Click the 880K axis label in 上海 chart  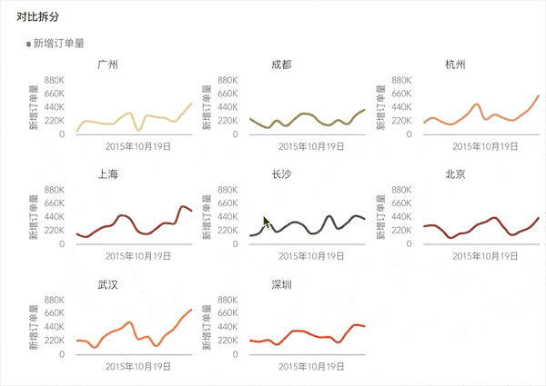[x=52, y=190]
